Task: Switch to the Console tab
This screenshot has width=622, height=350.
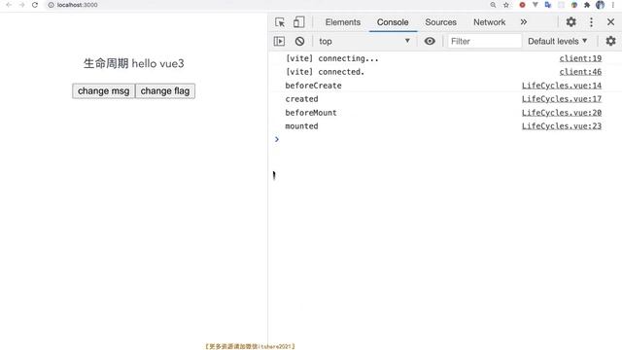Action: [393, 22]
